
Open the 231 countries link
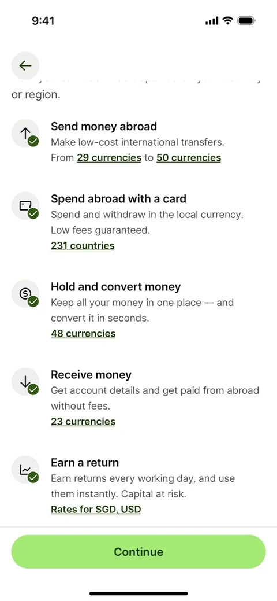83,245
